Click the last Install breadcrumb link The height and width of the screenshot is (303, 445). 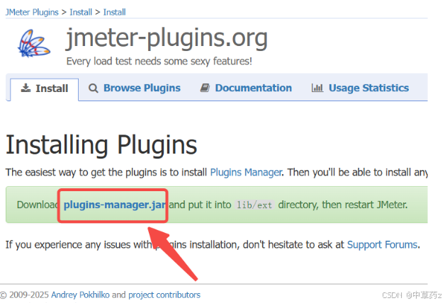pyautogui.click(x=114, y=12)
